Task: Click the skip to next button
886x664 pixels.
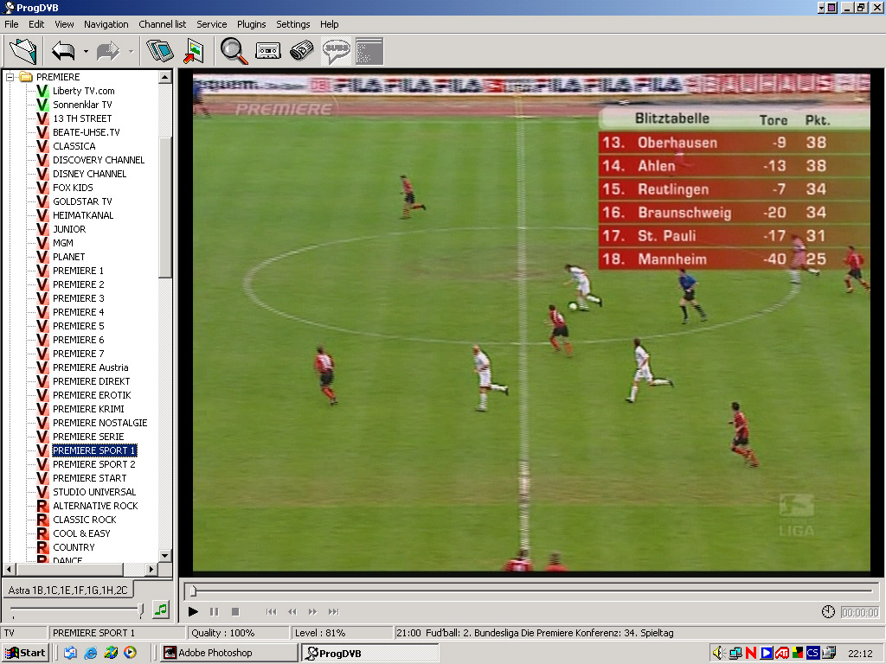Action: point(333,611)
